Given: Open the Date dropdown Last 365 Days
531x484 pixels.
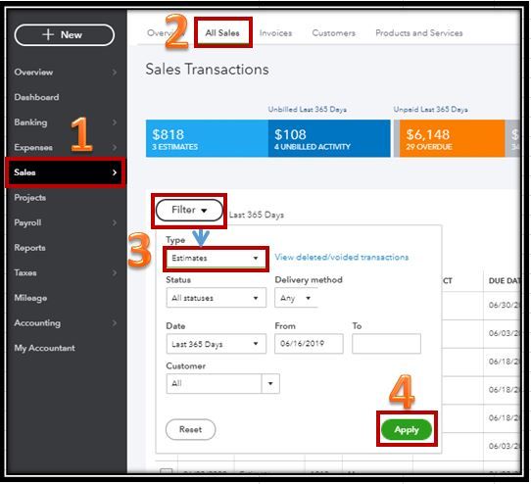Looking at the screenshot, I should point(217,344).
